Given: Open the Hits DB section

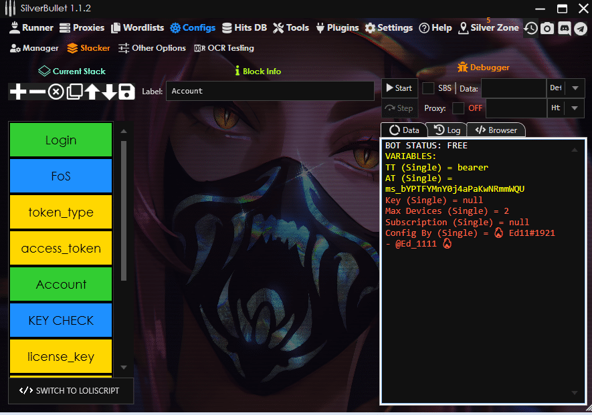Looking at the screenshot, I should (x=244, y=27).
